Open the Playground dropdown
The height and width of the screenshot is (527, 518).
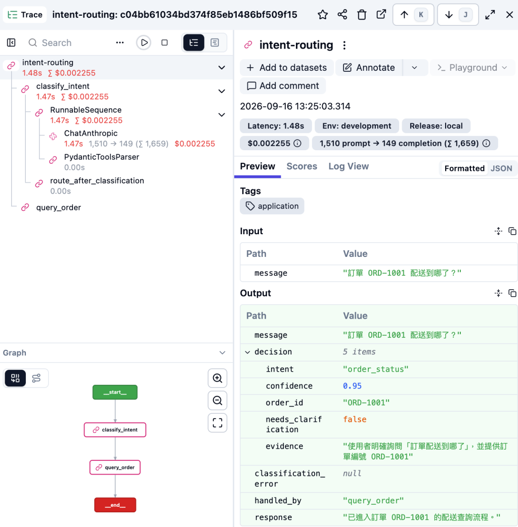tap(472, 68)
